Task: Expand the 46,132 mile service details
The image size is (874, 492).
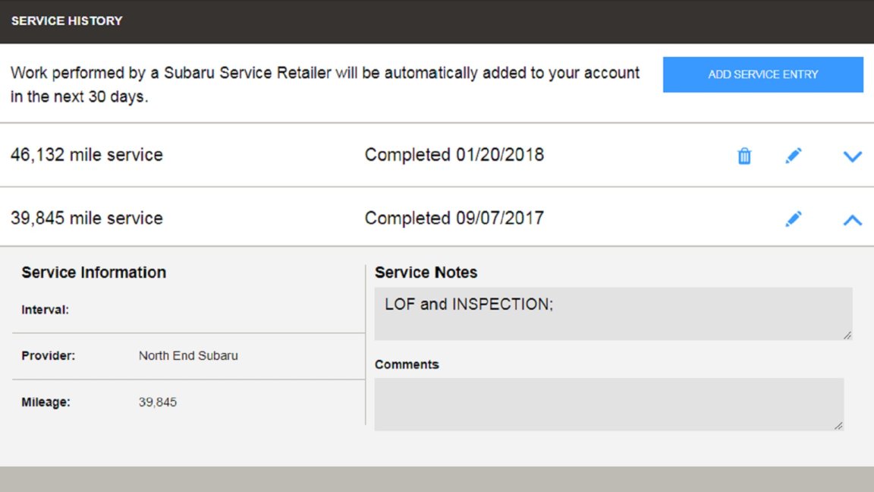Action: point(853,156)
